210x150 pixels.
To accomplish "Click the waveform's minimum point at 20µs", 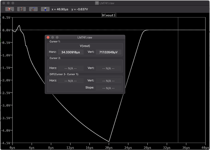I will tap(109, 142).
